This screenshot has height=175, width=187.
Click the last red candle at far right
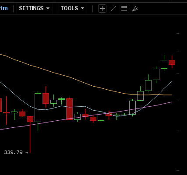tap(172, 62)
